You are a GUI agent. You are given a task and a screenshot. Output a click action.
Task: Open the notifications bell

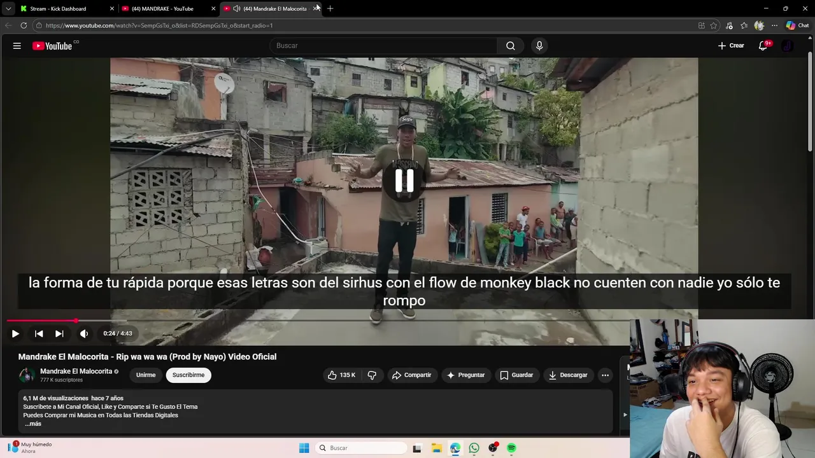(763, 46)
